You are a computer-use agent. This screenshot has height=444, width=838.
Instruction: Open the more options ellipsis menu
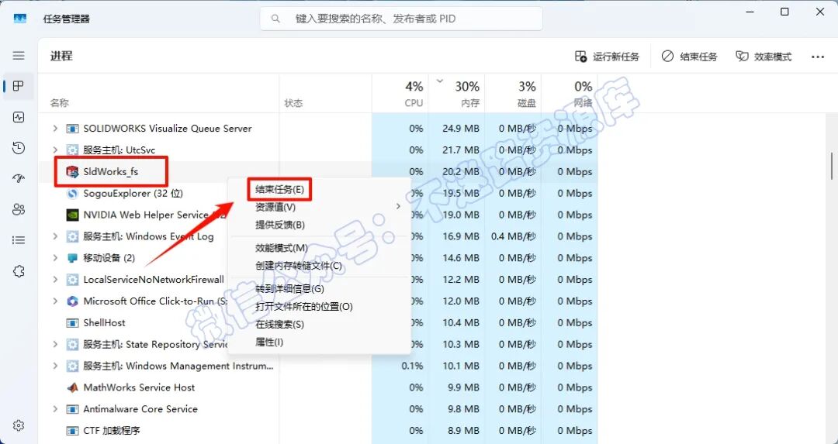tap(818, 57)
